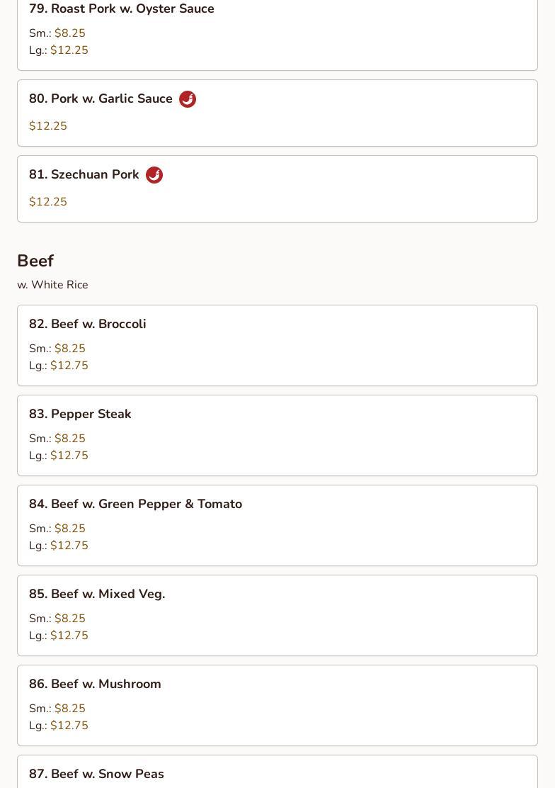Select item 83 Pepper Steak
The height and width of the screenshot is (788, 555).
(x=80, y=415)
